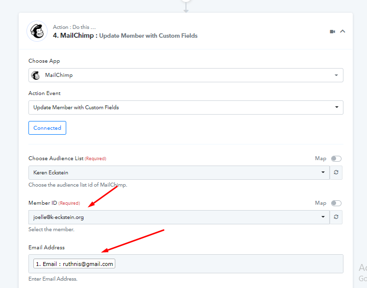Click the 'Action : Do this ...' label

click(x=74, y=27)
